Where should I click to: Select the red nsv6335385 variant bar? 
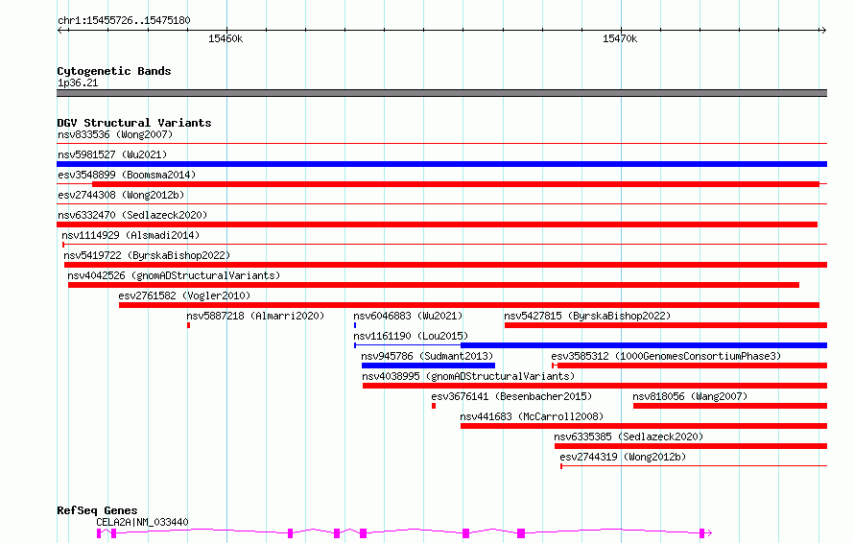pyautogui.click(x=691, y=446)
